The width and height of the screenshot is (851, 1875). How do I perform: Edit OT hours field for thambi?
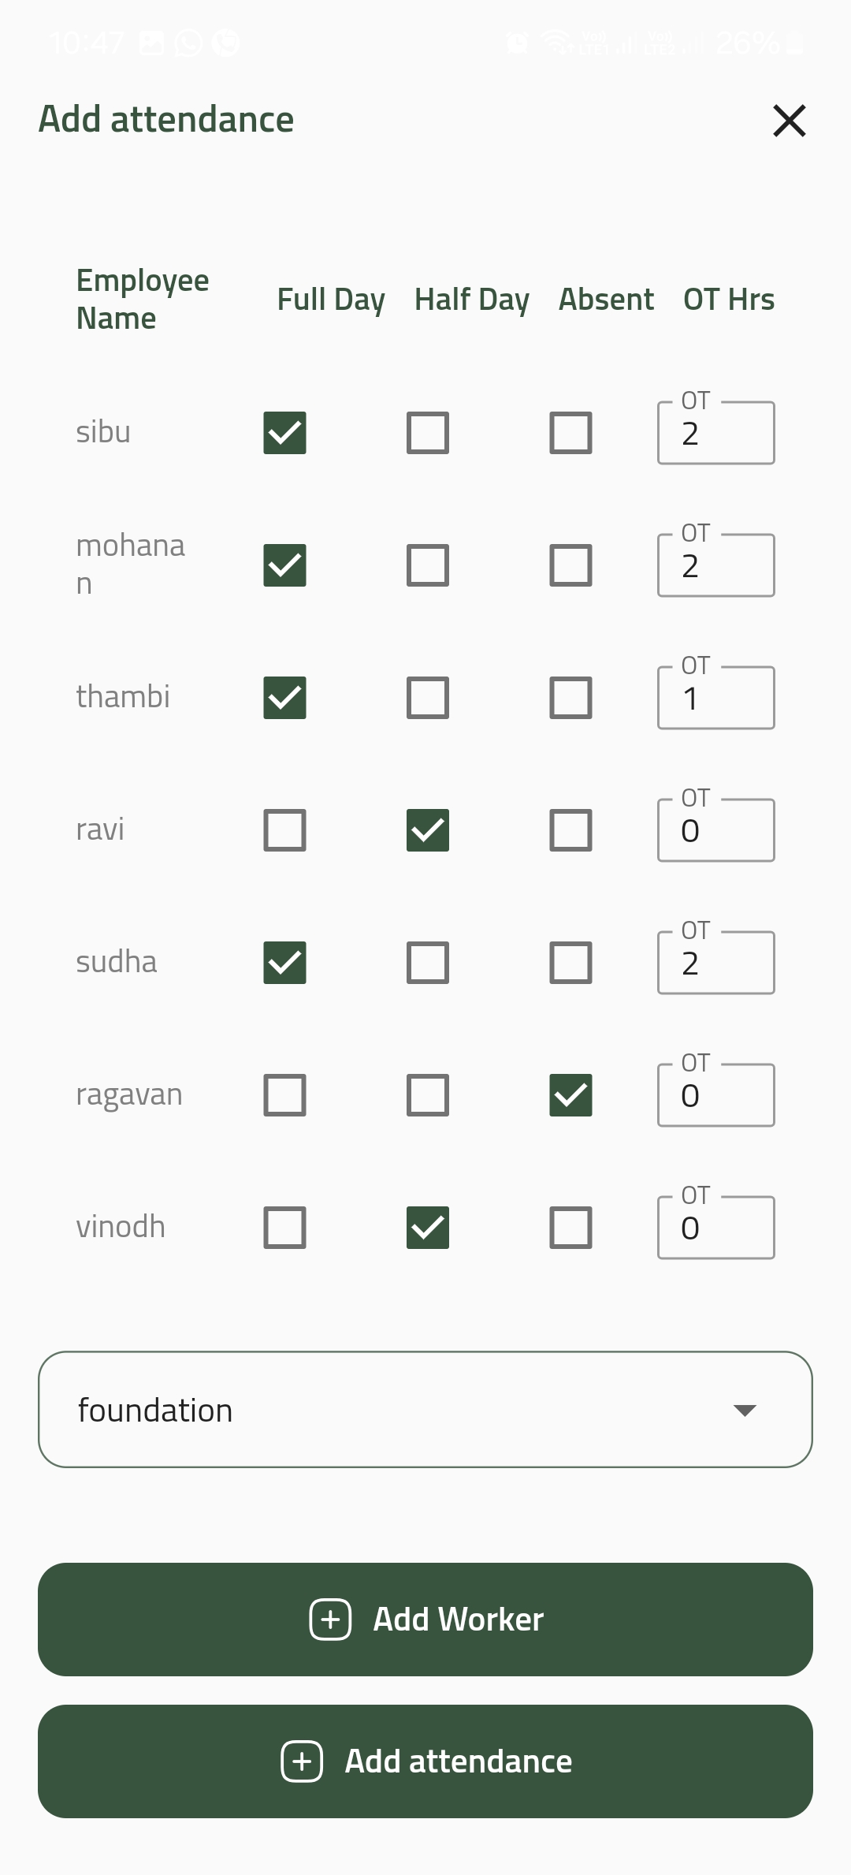(715, 699)
